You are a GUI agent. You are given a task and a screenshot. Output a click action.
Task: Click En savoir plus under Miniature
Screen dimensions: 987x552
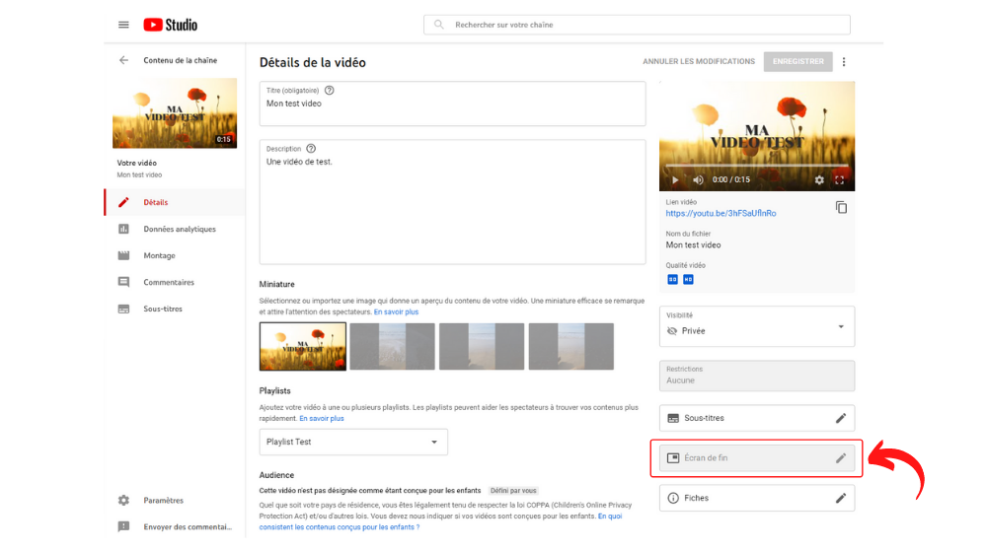pos(396,311)
